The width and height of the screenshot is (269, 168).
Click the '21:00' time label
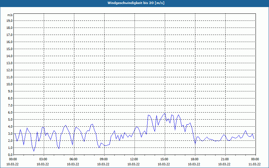[x=225, y=159]
